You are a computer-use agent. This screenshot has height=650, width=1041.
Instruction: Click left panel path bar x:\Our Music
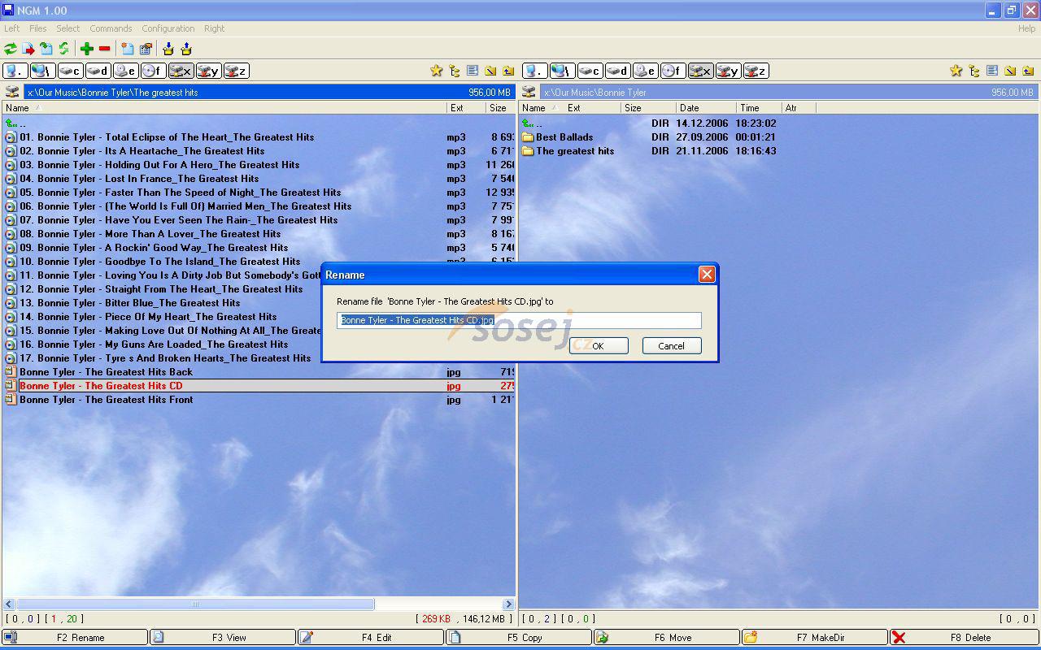269,92
